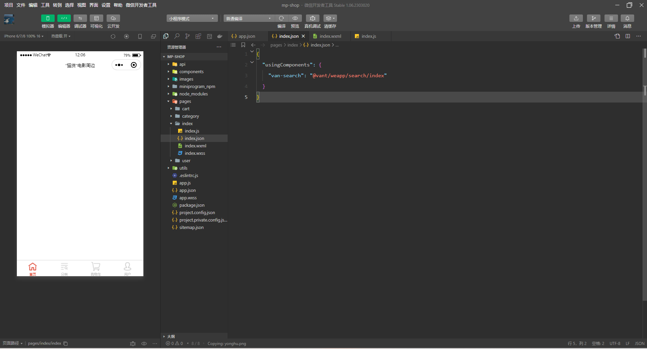The height and width of the screenshot is (349, 647).
Task: Open editor more actions menu
Action: [639, 36]
